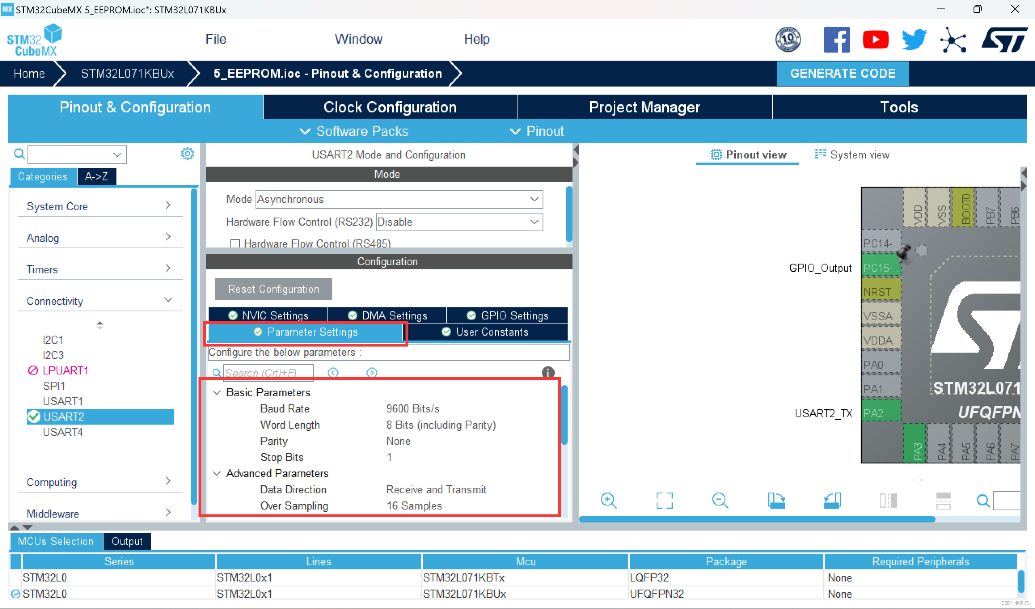Viewport: 1035px width, 609px height.
Task: Flip the chip view horizontally
Action: [x=888, y=501]
